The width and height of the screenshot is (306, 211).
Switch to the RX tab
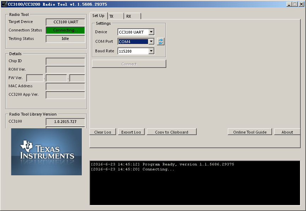tap(132, 16)
